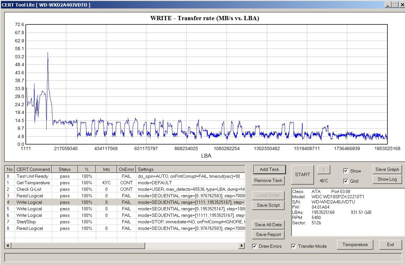Click the RPM value 5400

(316, 217)
